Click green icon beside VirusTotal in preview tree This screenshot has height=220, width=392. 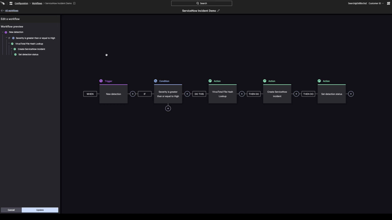point(12,44)
